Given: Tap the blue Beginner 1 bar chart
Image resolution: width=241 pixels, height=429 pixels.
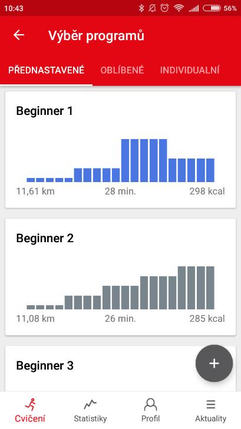Looking at the screenshot, I should [x=120, y=160].
